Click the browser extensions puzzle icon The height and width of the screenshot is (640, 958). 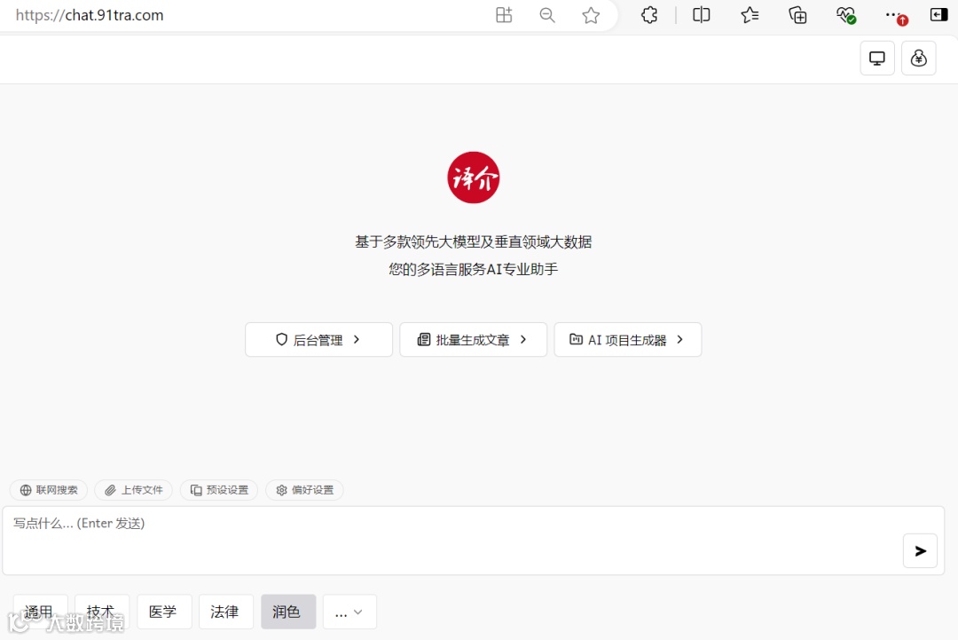point(648,15)
